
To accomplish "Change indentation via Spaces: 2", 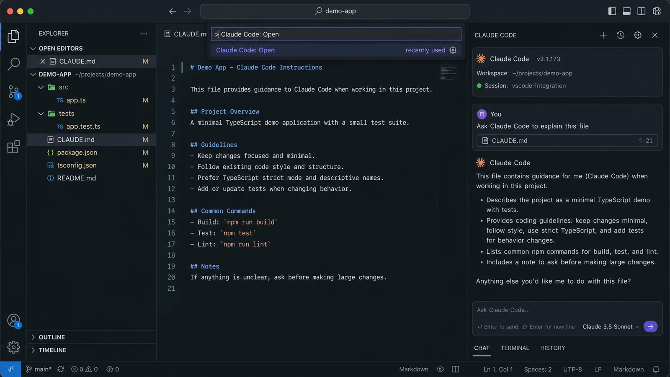I will click(x=538, y=369).
